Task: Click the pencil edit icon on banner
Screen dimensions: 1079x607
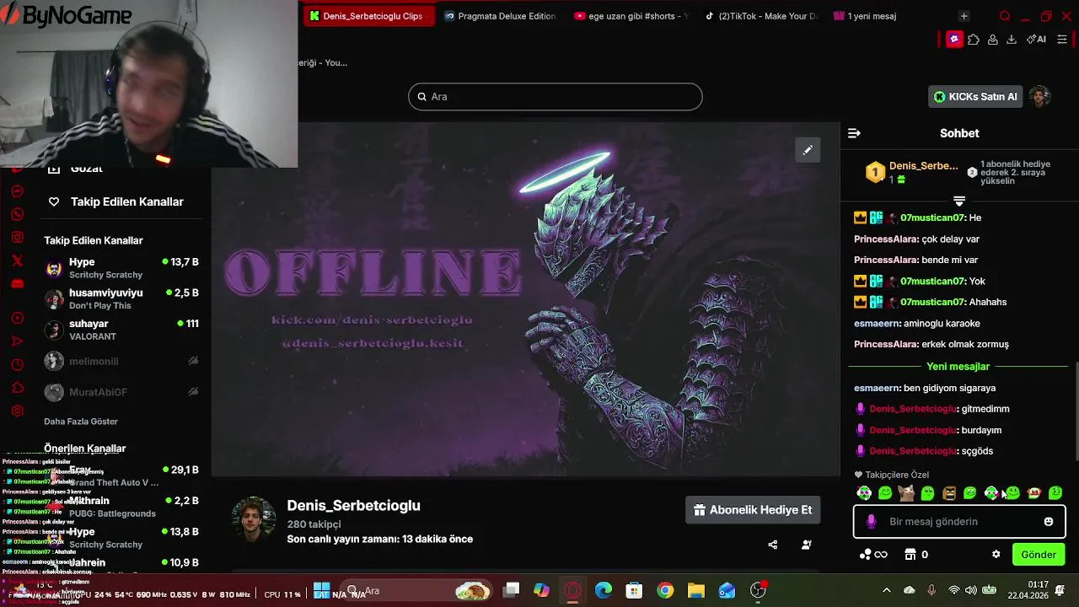Action: pyautogui.click(x=808, y=150)
